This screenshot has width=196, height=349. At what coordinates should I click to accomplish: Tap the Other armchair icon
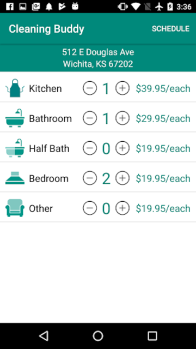coord(15,208)
